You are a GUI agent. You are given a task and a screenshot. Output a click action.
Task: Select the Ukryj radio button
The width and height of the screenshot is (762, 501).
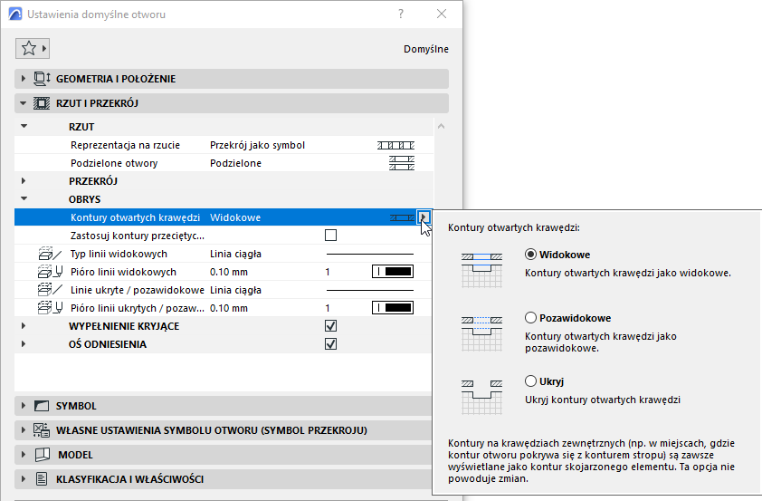[x=530, y=381]
